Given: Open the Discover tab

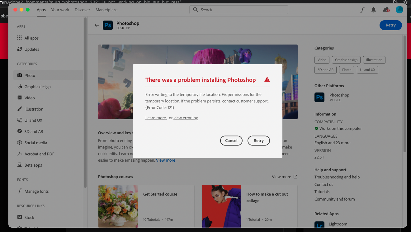Looking at the screenshot, I should coord(82,10).
